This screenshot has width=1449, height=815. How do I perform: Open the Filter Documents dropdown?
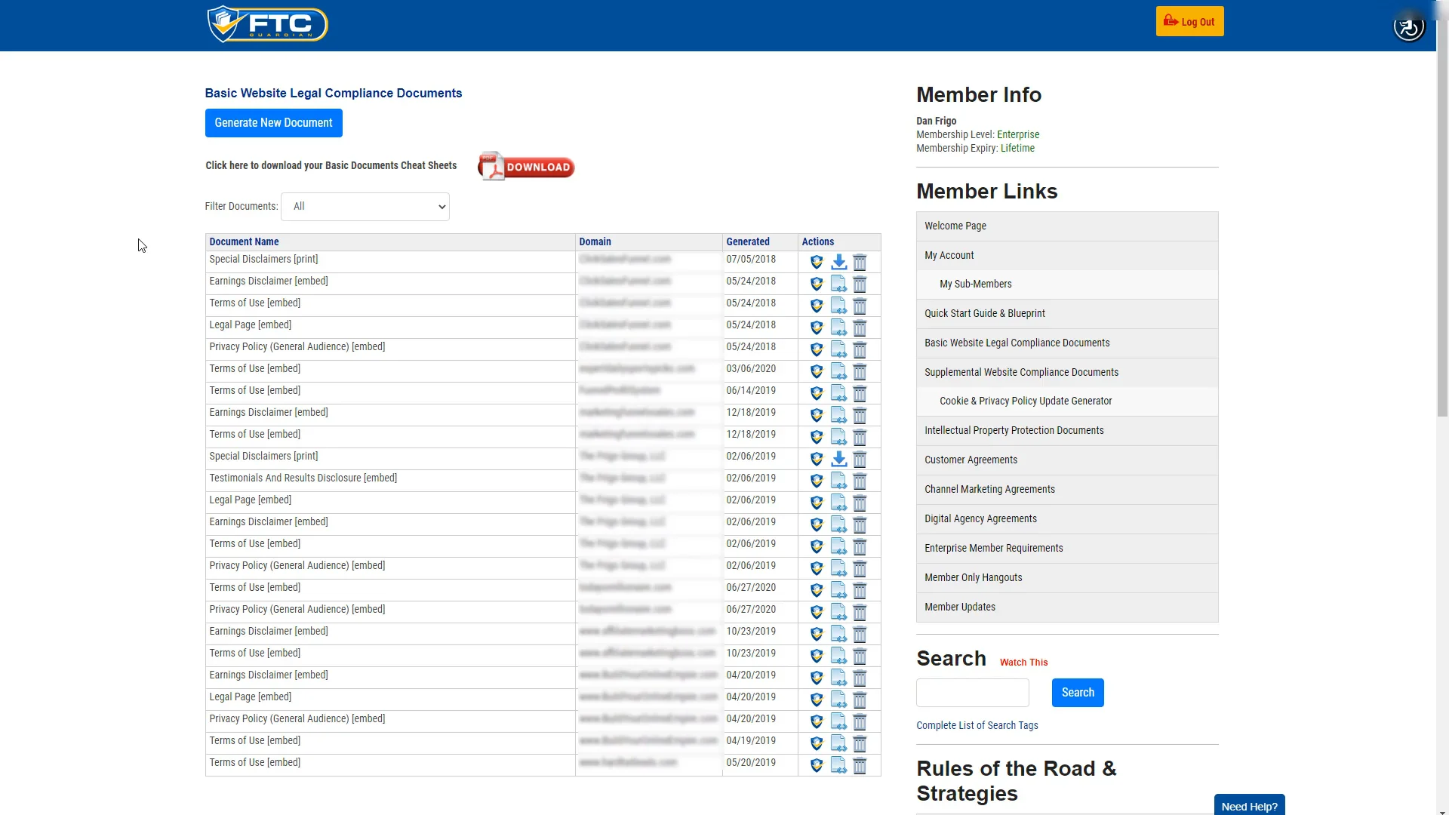365,206
